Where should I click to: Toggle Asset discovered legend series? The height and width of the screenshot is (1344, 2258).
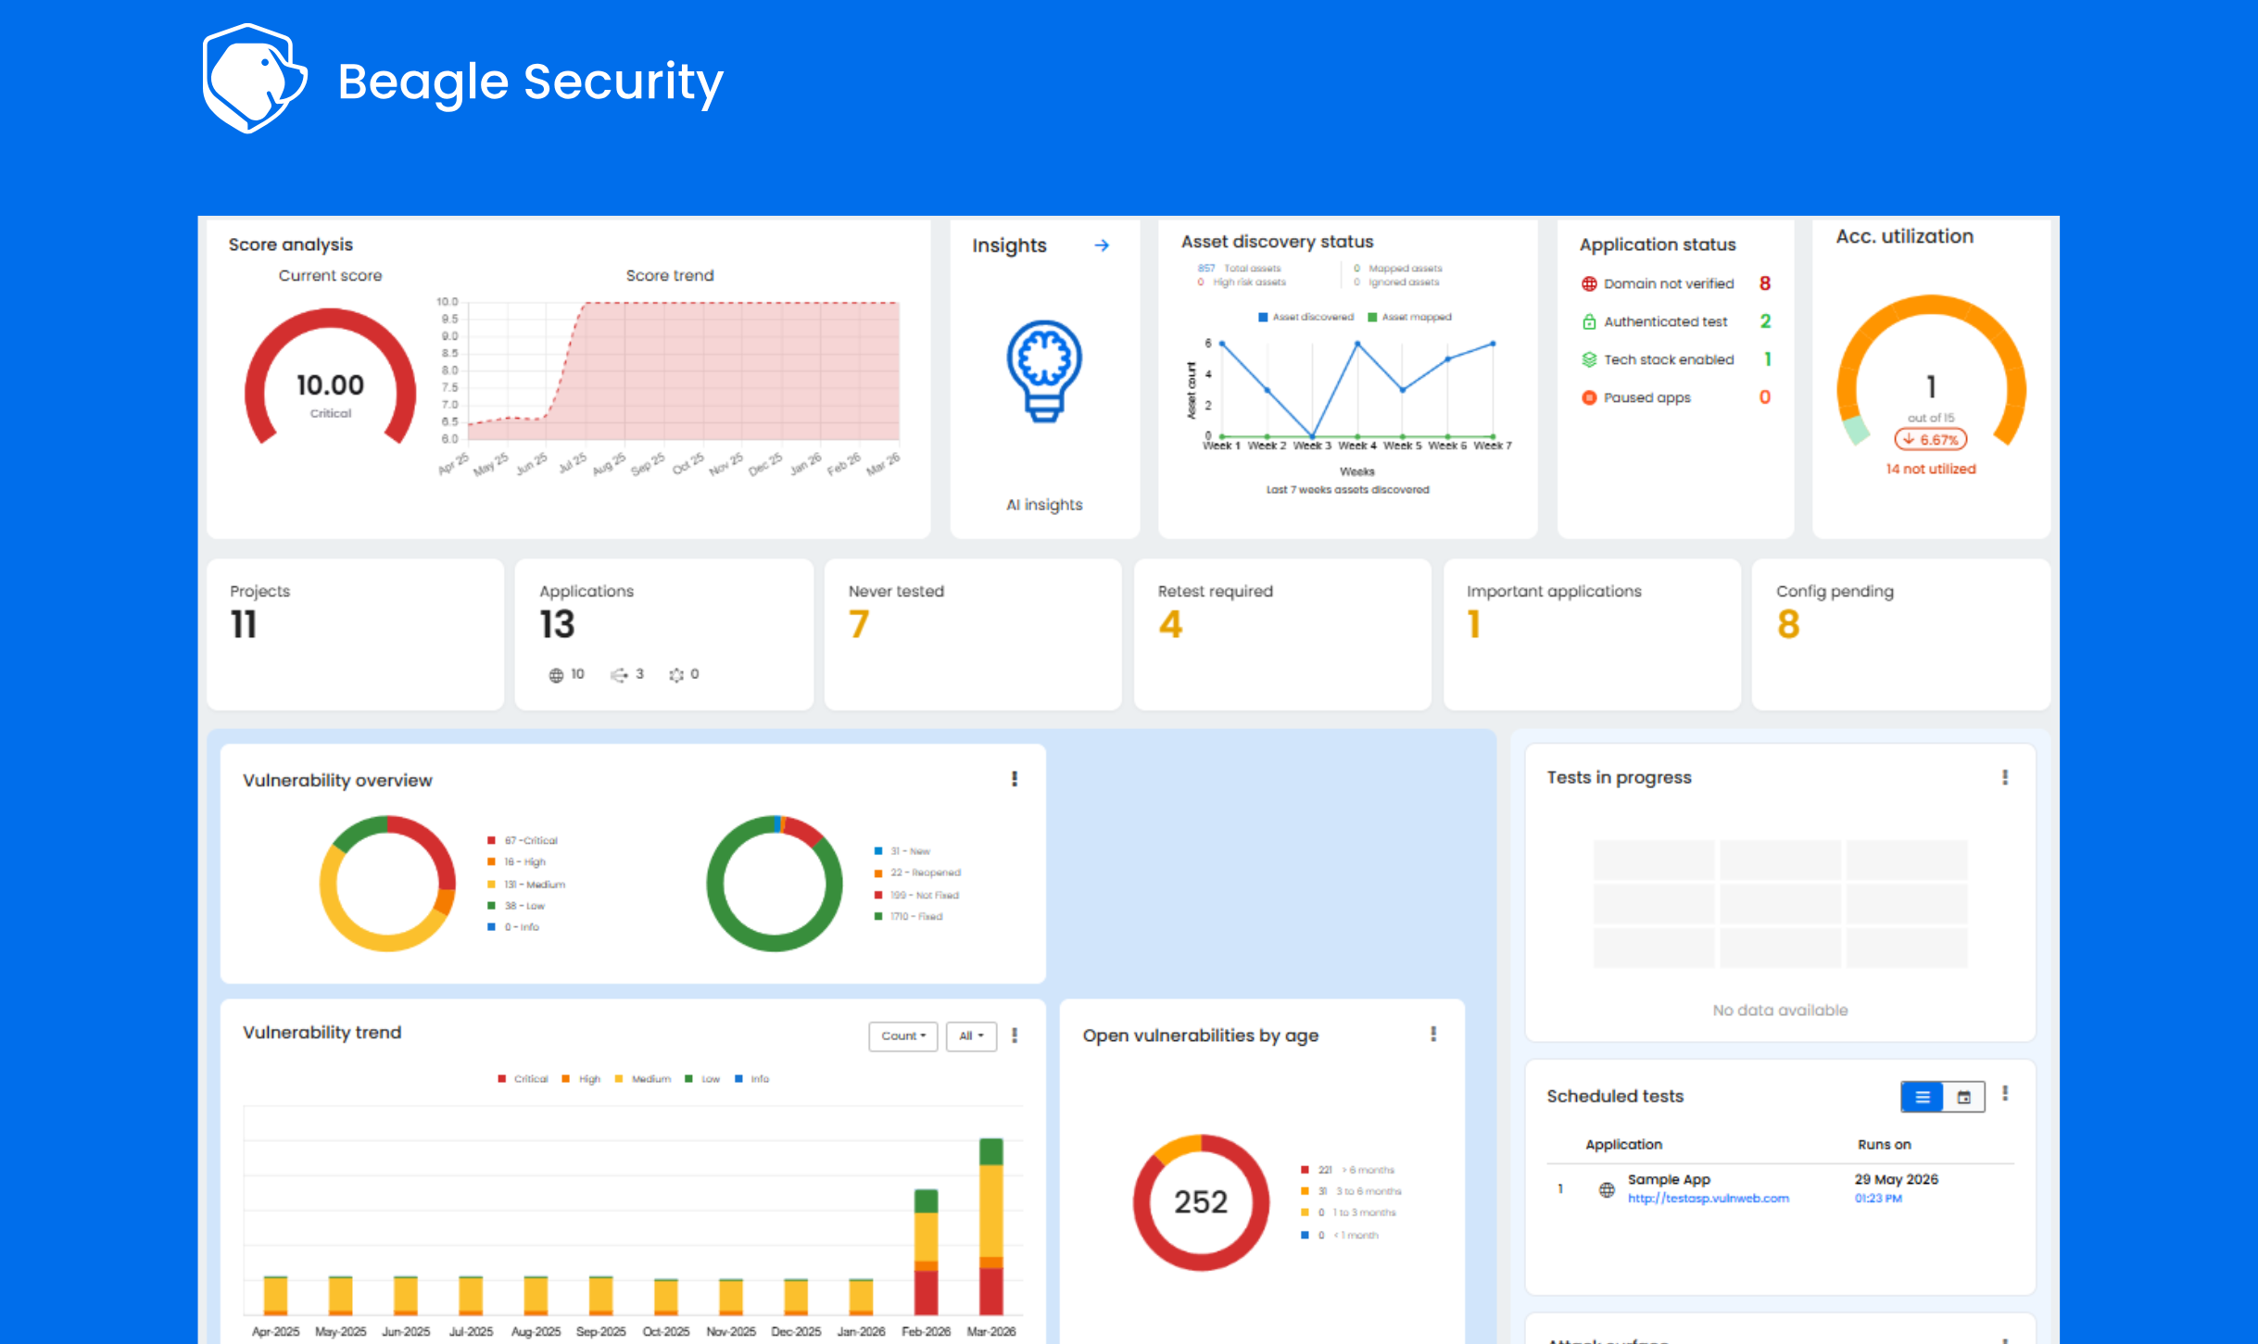[1306, 317]
